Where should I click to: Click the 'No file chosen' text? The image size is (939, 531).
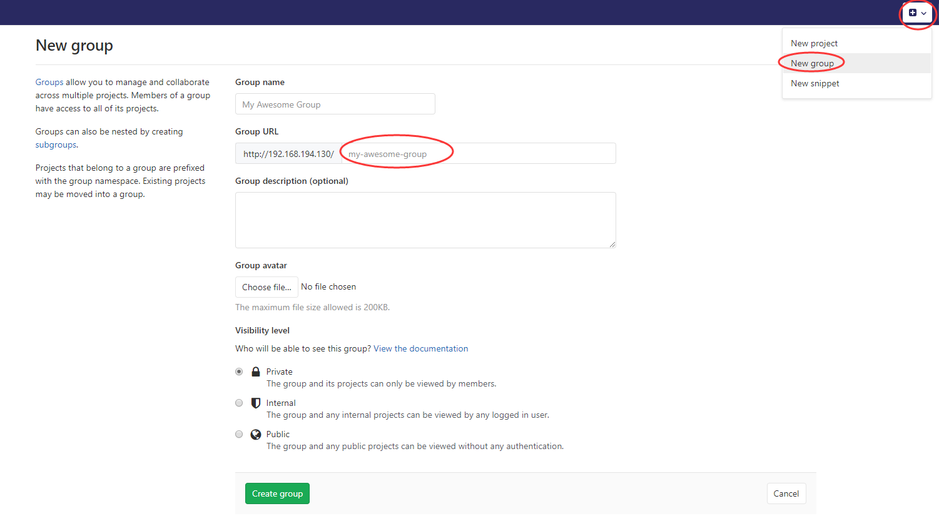click(328, 286)
